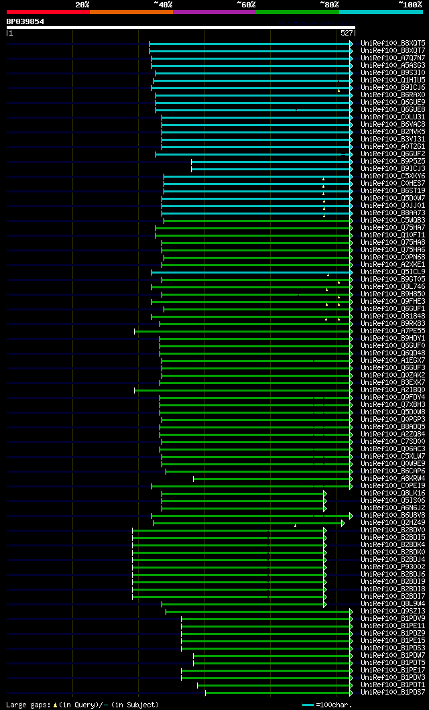Select the UniRef100_B1PE17 label
This screenshot has height=710, width=429.
coord(393,672)
